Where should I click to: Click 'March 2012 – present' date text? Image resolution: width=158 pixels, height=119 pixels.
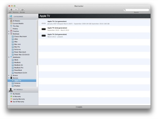coord(55,37)
